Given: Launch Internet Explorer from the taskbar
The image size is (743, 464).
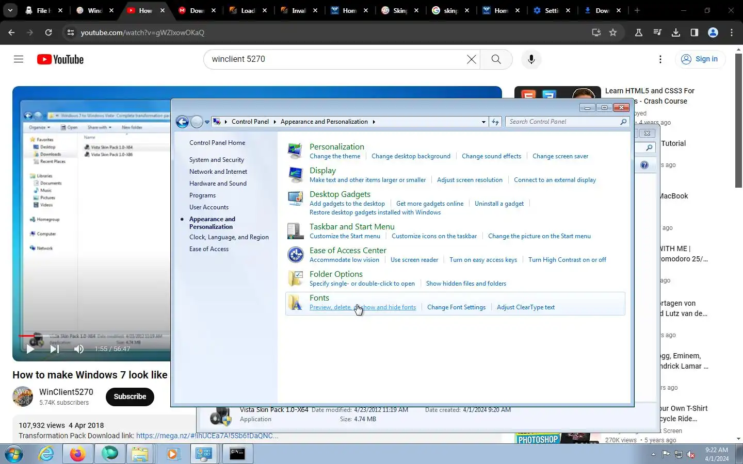Looking at the screenshot, I should pyautogui.click(x=46, y=454).
